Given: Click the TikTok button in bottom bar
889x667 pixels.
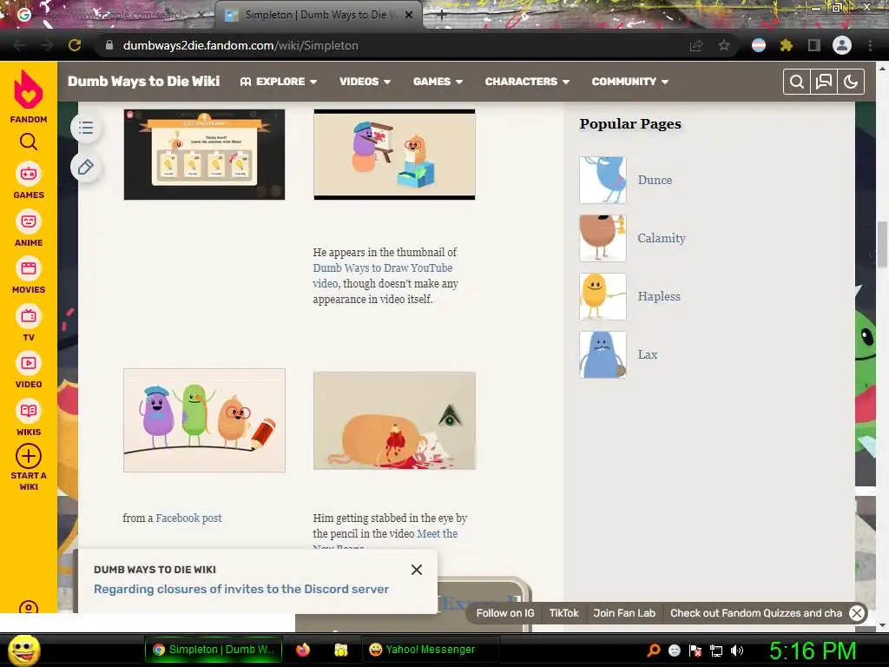Looking at the screenshot, I should click(564, 613).
